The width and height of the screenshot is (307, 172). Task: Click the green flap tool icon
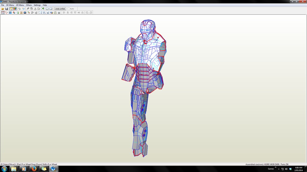coord(18,13)
